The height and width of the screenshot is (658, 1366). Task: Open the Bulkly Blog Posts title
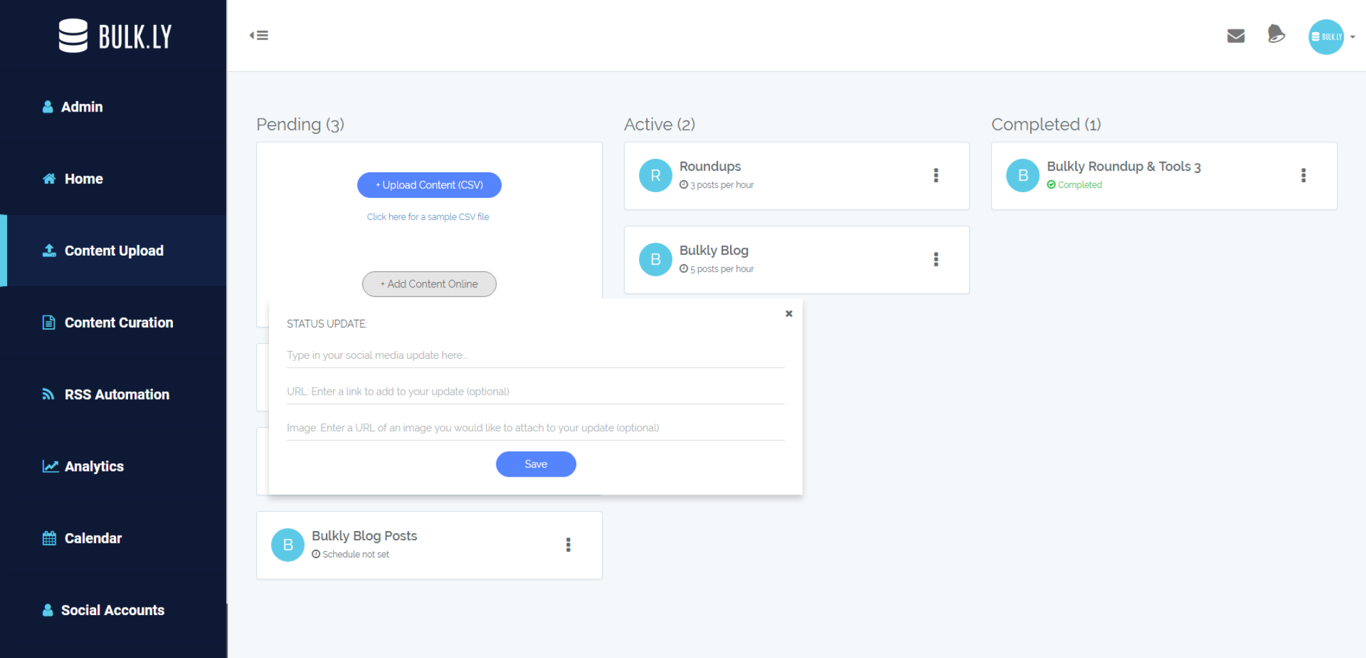pyautogui.click(x=364, y=536)
